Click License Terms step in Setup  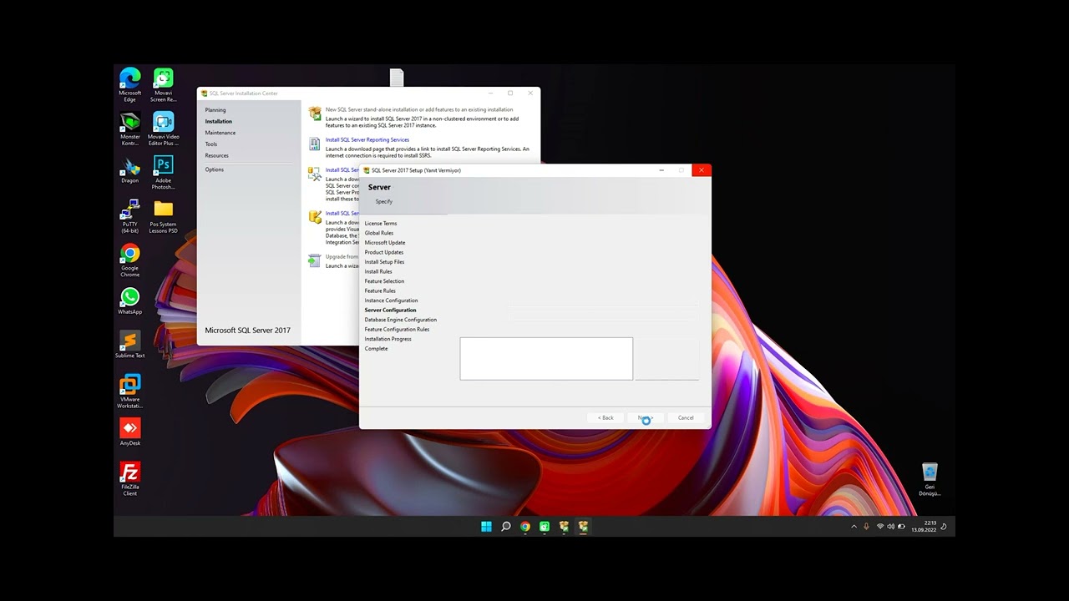pyautogui.click(x=381, y=224)
